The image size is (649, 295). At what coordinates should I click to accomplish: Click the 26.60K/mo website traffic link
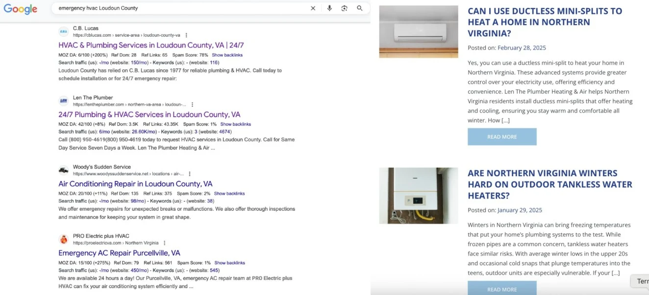point(144,132)
